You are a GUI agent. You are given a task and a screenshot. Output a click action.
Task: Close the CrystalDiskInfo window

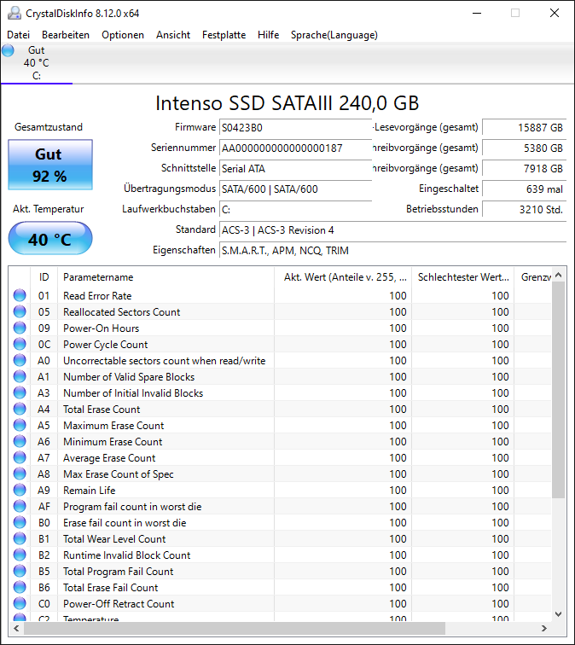click(555, 13)
